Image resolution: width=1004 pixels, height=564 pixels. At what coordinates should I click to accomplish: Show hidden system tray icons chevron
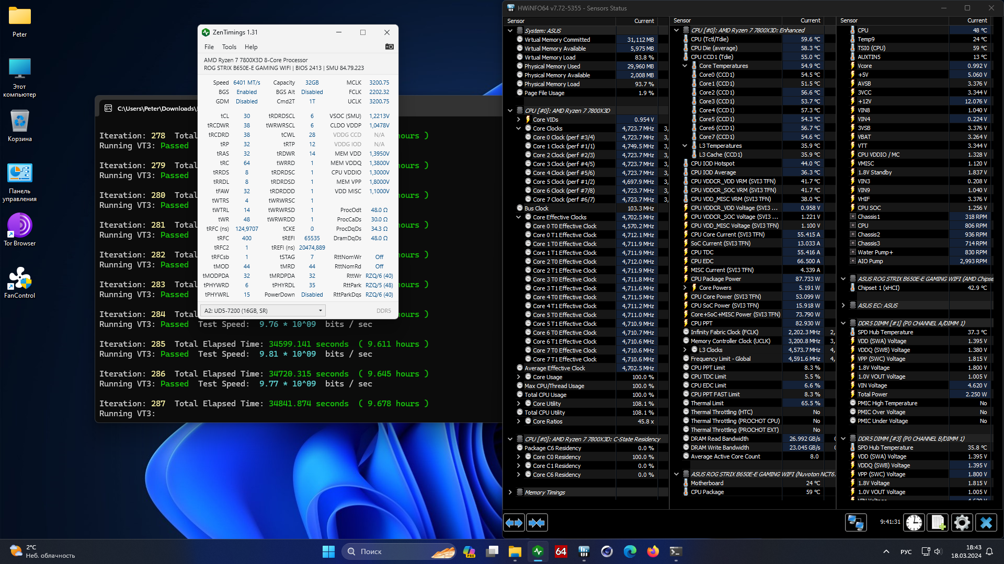click(886, 551)
